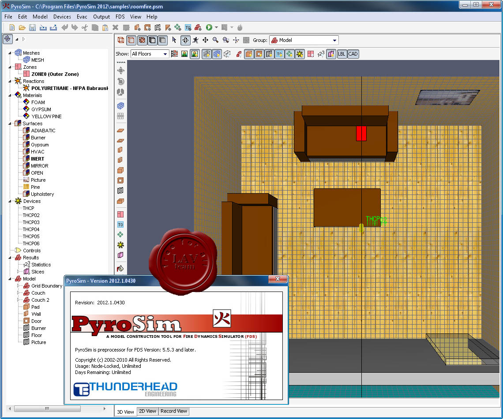
Task: Click the Undo arrow icon
Action: pyautogui.click(x=64, y=28)
